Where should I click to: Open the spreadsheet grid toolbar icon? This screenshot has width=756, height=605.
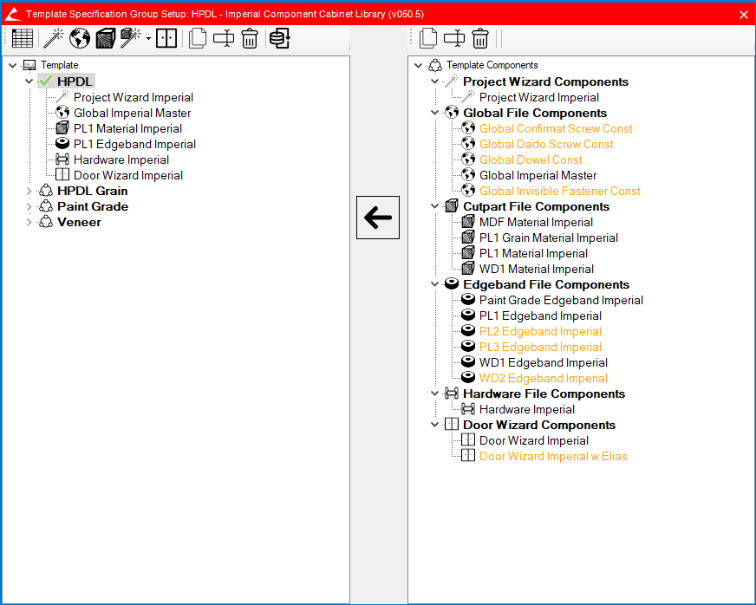[23, 38]
